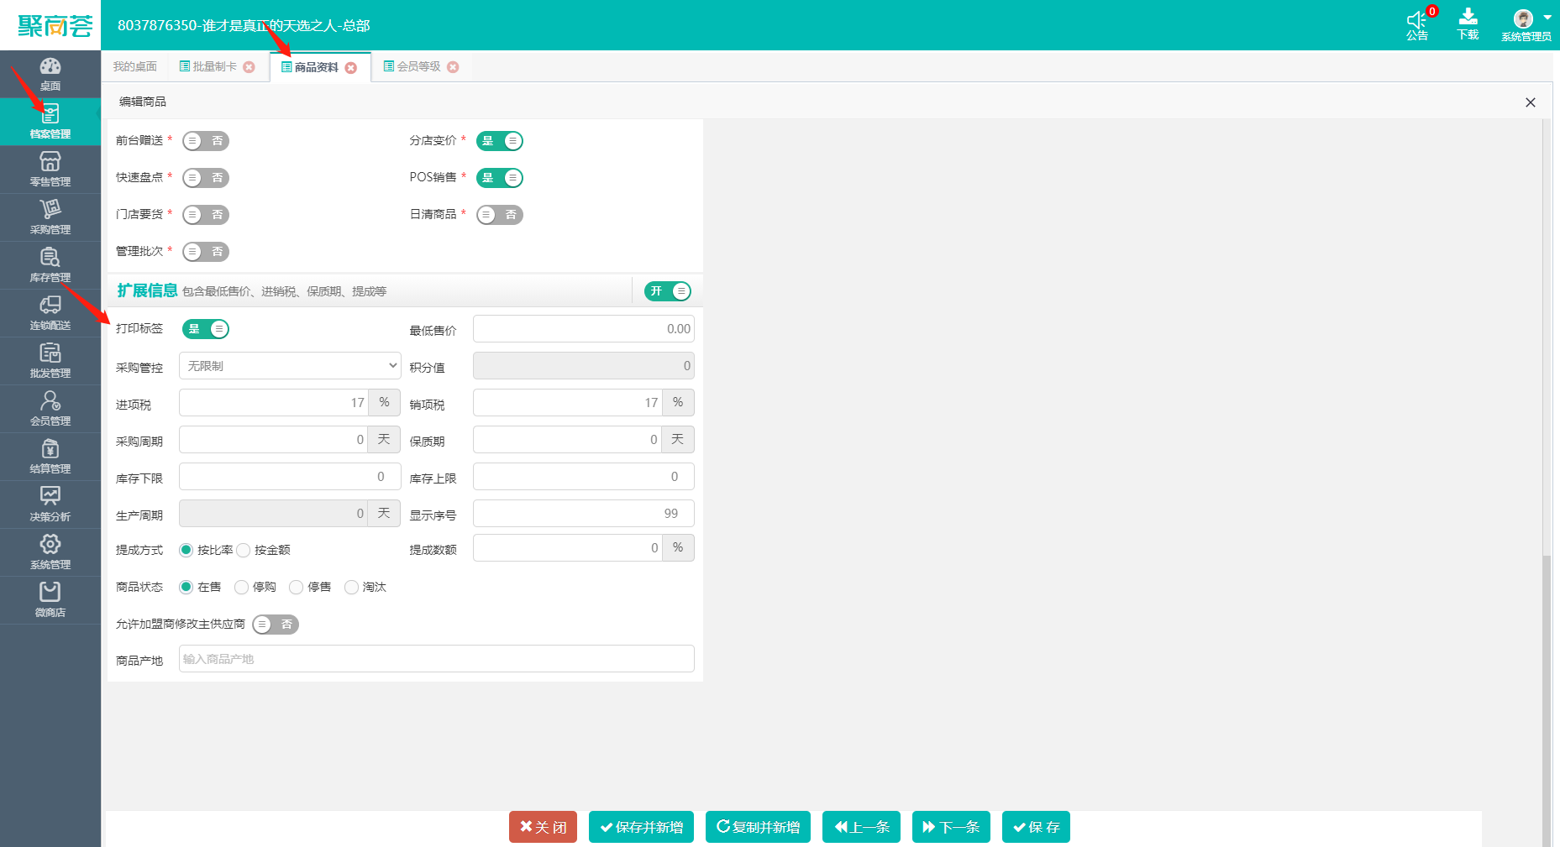
Task: Click the 采购周期 input field
Action: (x=273, y=440)
